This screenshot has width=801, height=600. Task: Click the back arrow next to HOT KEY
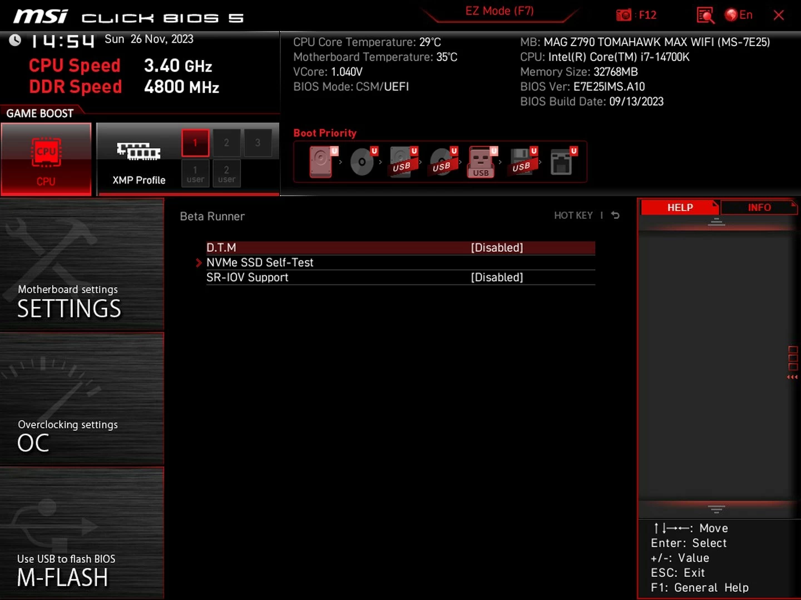click(x=615, y=216)
